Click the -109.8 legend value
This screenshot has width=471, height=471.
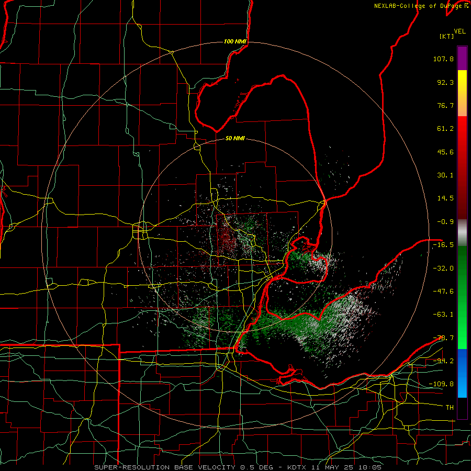[x=441, y=384]
